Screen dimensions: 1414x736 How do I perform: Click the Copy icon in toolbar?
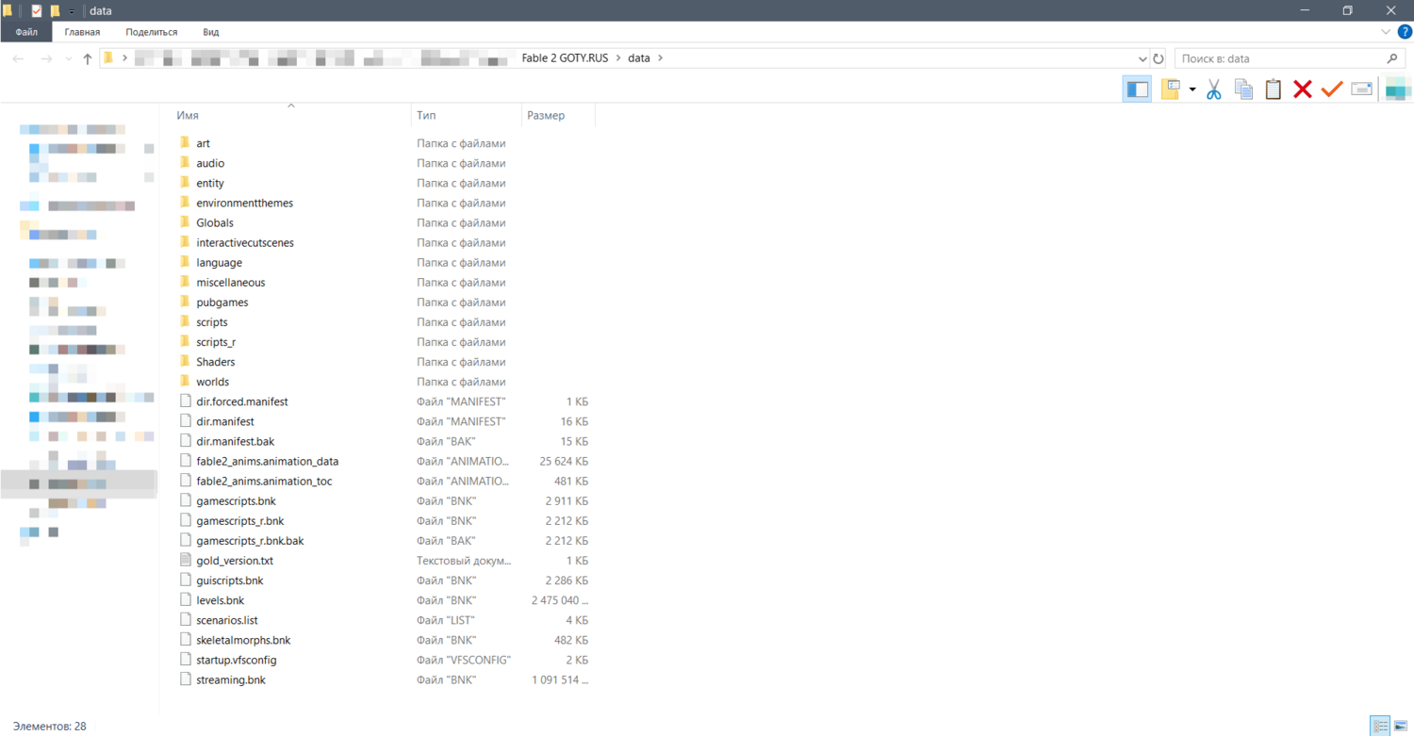click(1243, 90)
